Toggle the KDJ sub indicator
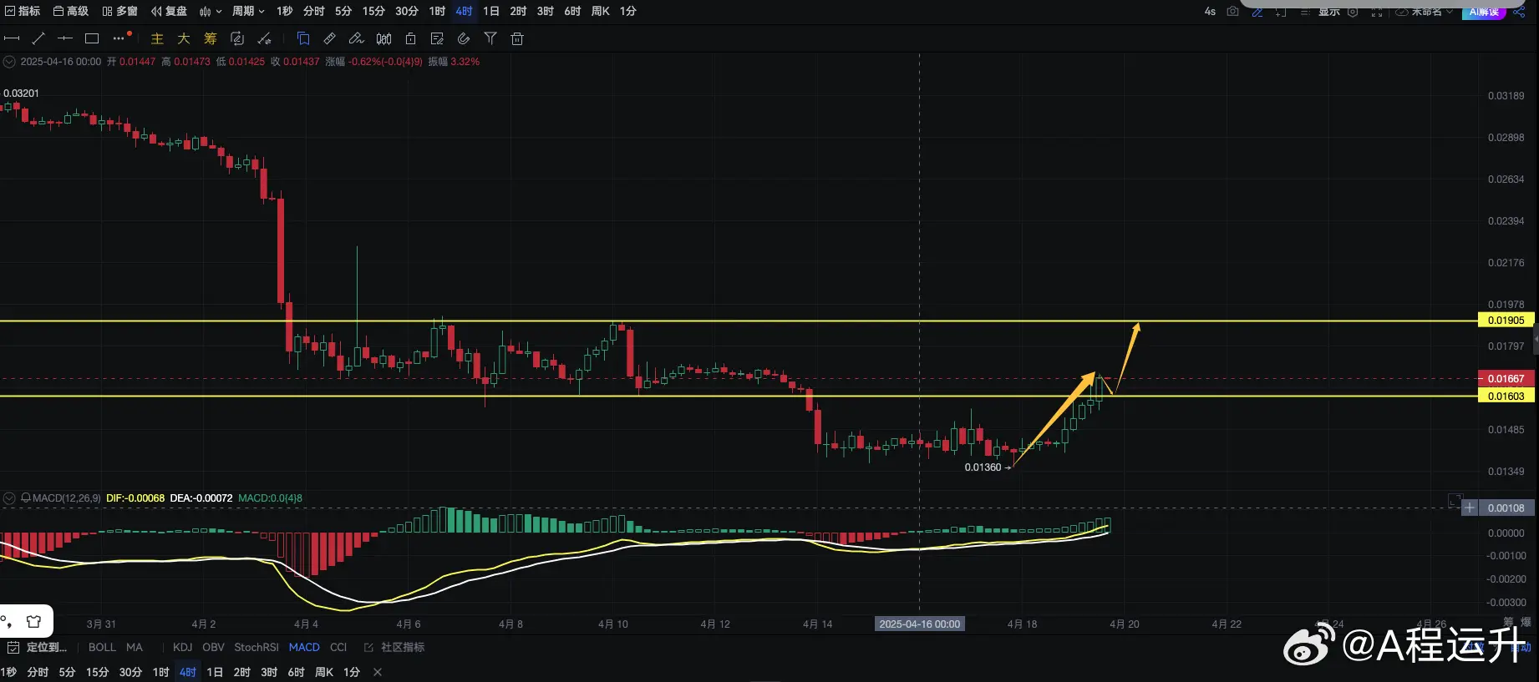This screenshot has width=1539, height=682. (x=182, y=647)
